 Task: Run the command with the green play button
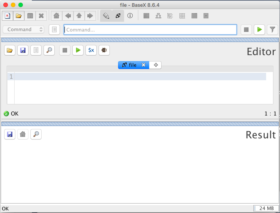click(259, 30)
